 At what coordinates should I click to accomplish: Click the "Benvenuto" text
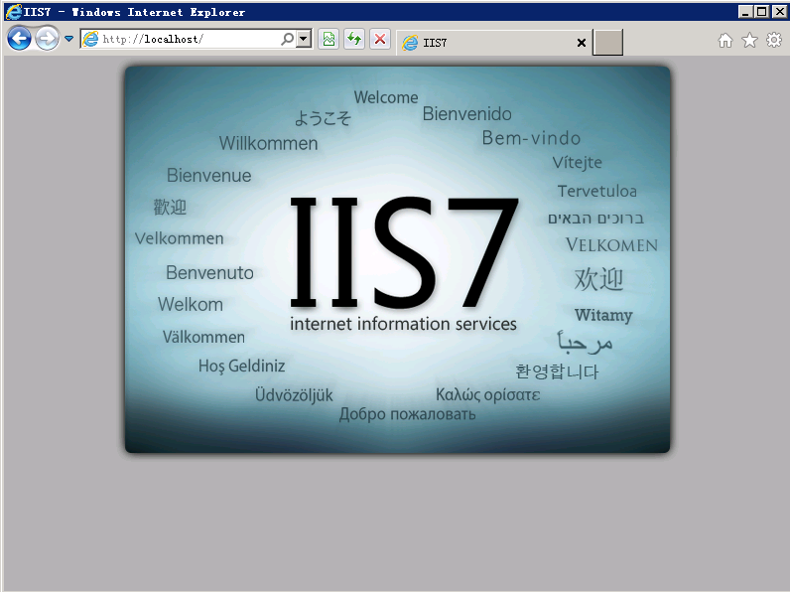tap(210, 273)
